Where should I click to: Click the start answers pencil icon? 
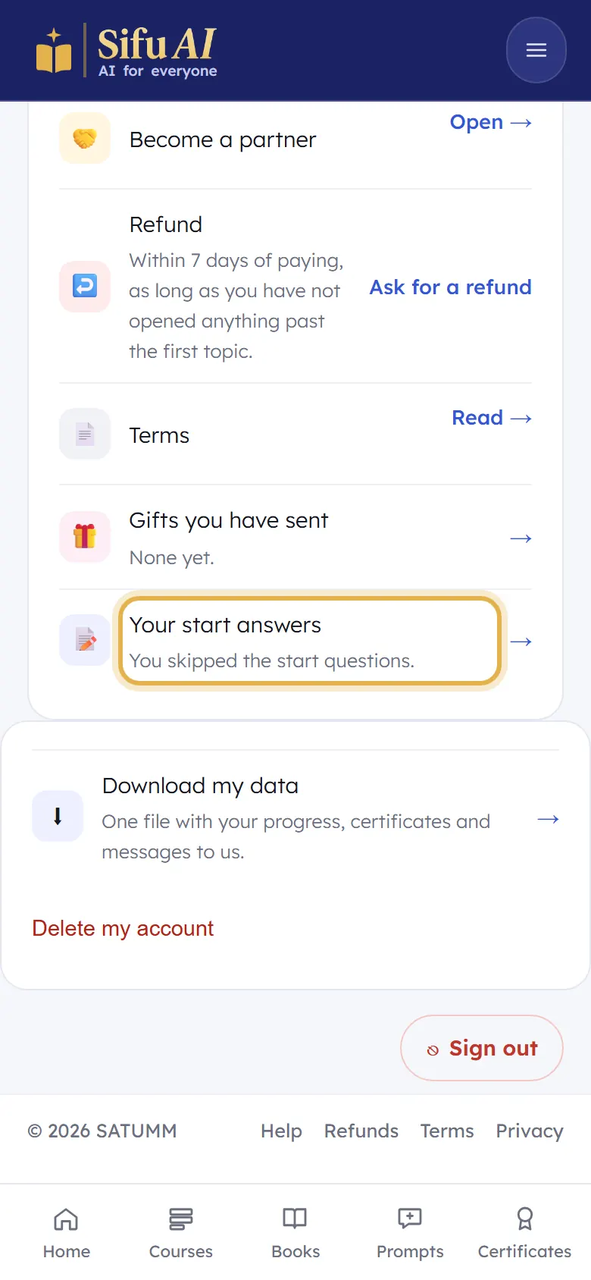85,640
